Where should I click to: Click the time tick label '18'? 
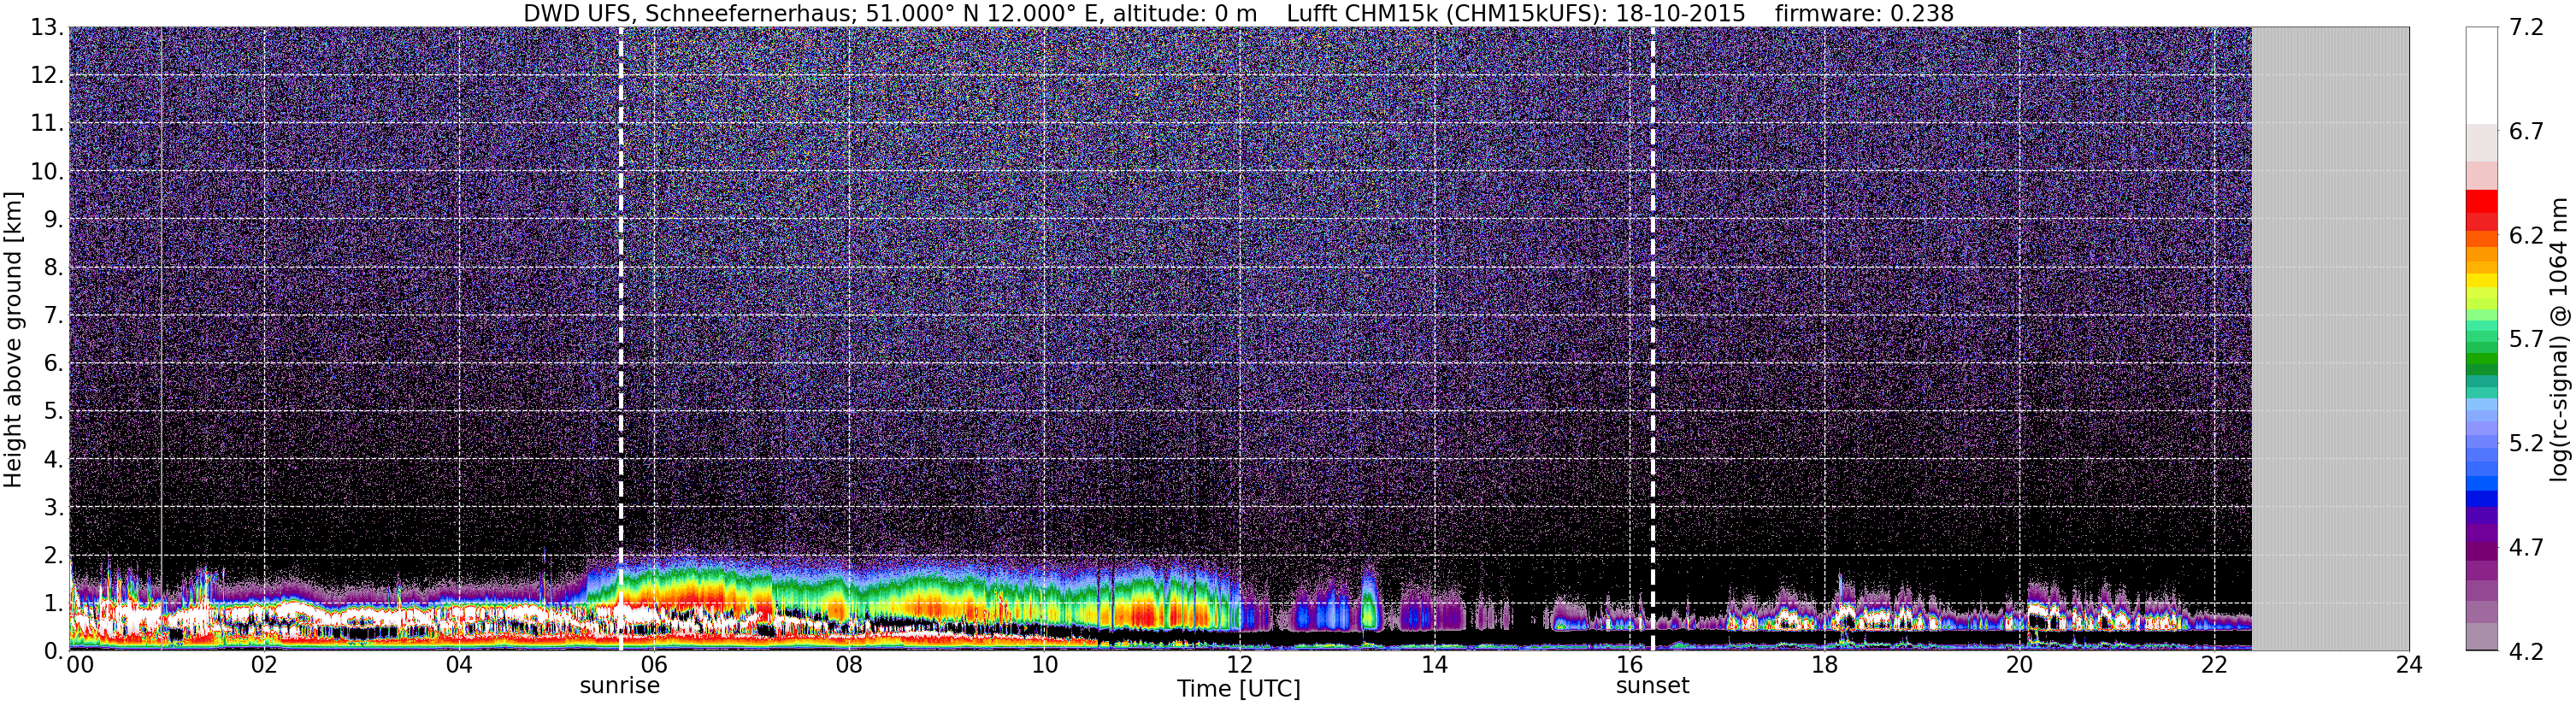pyautogui.click(x=1824, y=666)
